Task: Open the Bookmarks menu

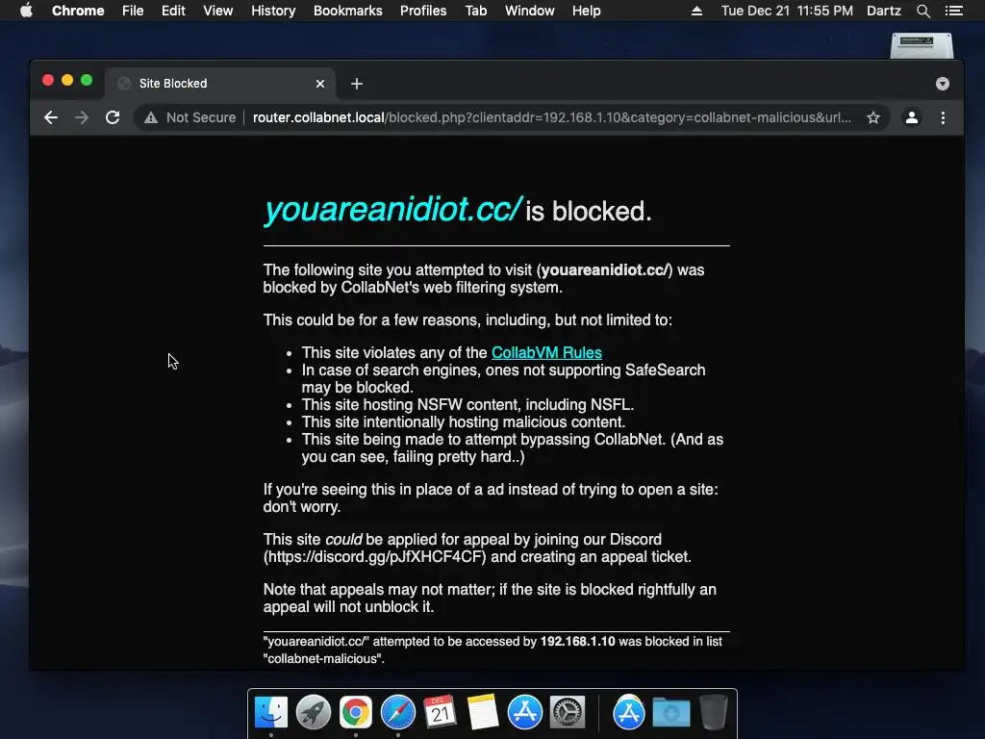Action: [x=348, y=11]
